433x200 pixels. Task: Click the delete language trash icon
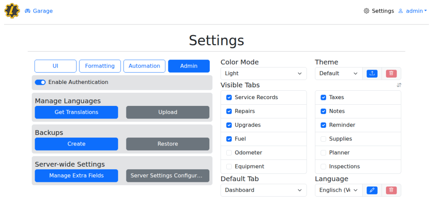click(x=391, y=190)
